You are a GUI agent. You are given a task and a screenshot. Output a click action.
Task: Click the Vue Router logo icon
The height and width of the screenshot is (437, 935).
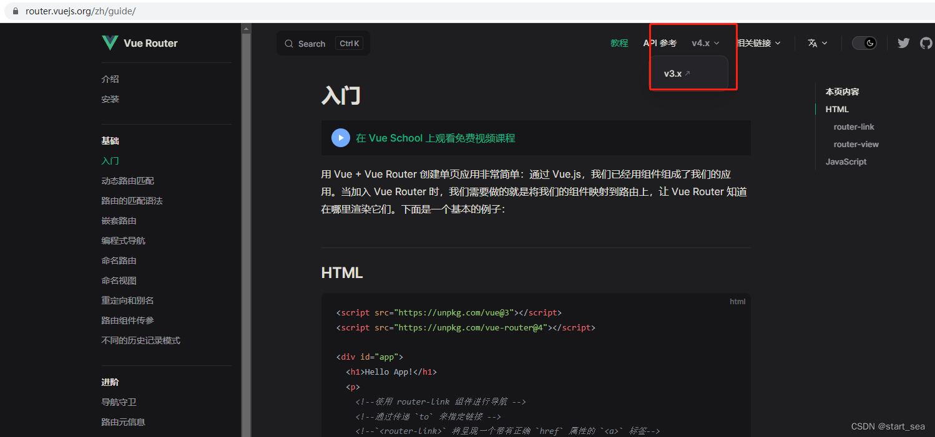point(110,43)
